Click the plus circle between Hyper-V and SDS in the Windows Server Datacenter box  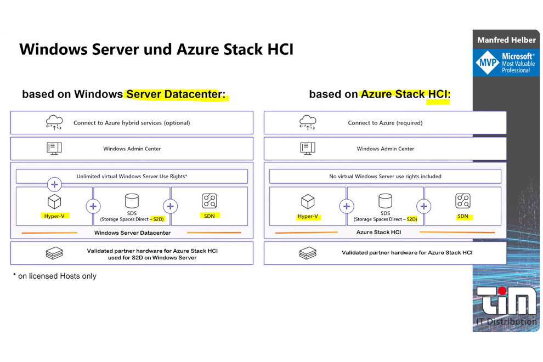coord(93,206)
